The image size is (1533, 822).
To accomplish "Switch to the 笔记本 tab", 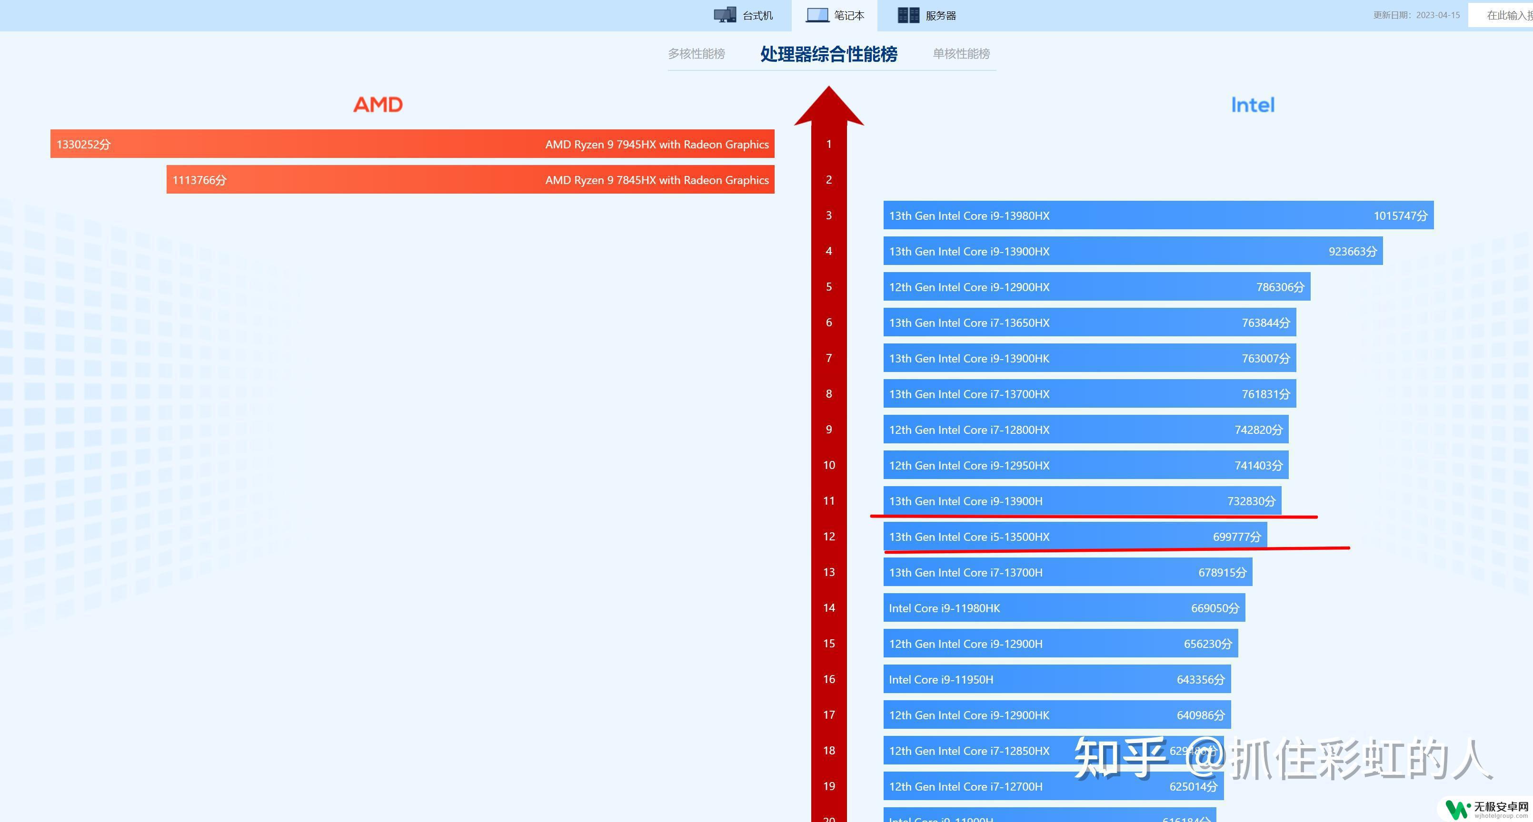I will (835, 16).
